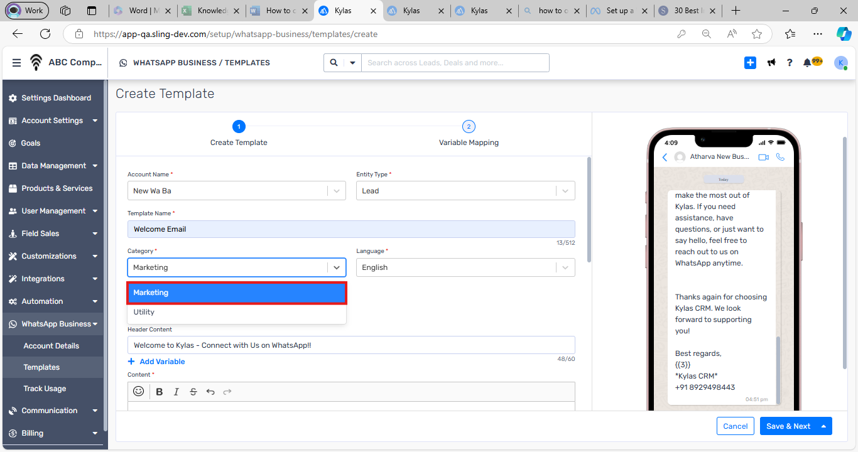
Task: Click the redo arrow in Content editor
Action: (x=227, y=392)
